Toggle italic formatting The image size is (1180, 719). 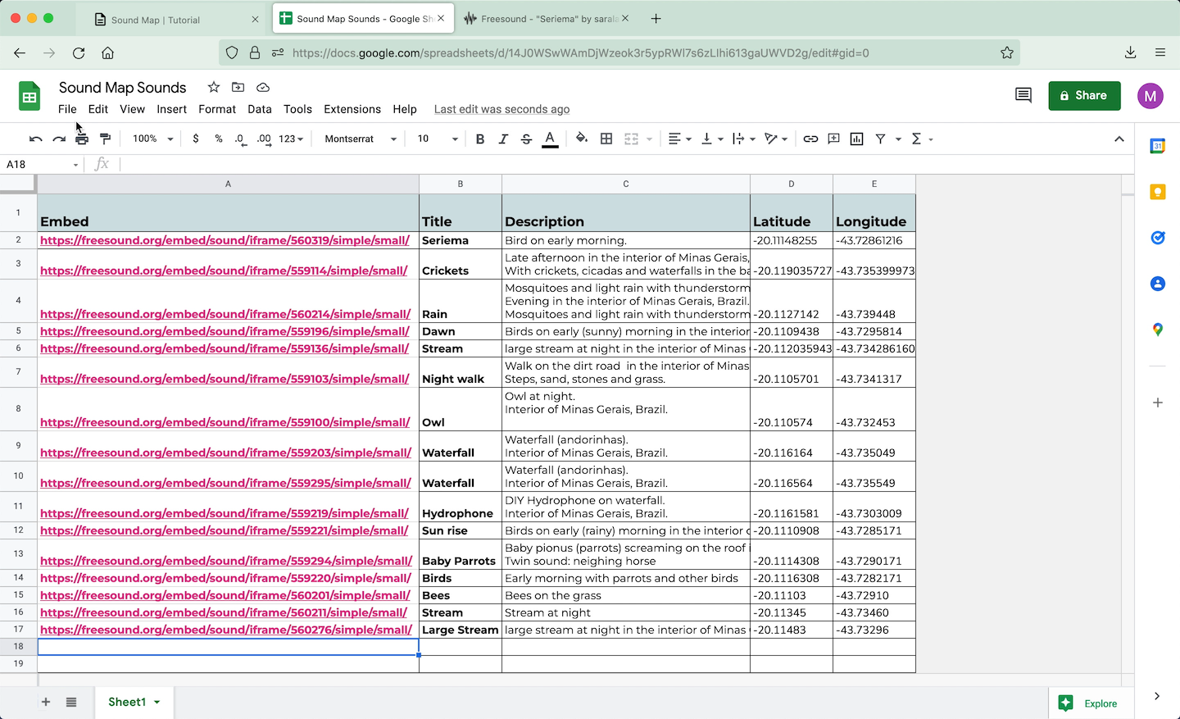click(503, 139)
